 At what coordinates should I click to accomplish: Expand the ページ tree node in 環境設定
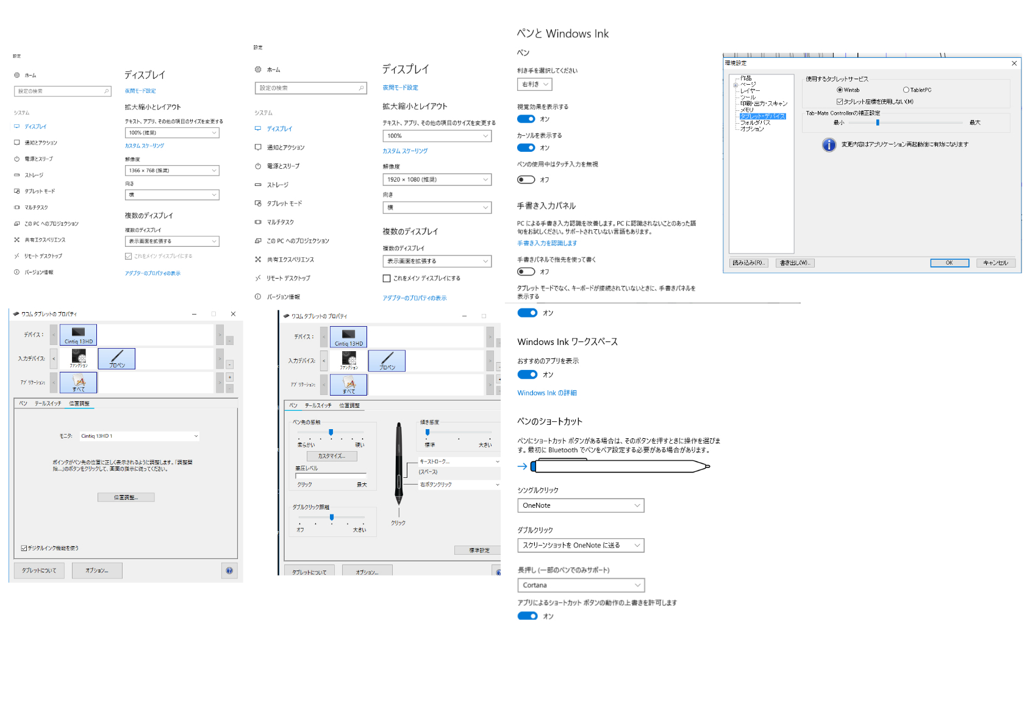point(735,85)
